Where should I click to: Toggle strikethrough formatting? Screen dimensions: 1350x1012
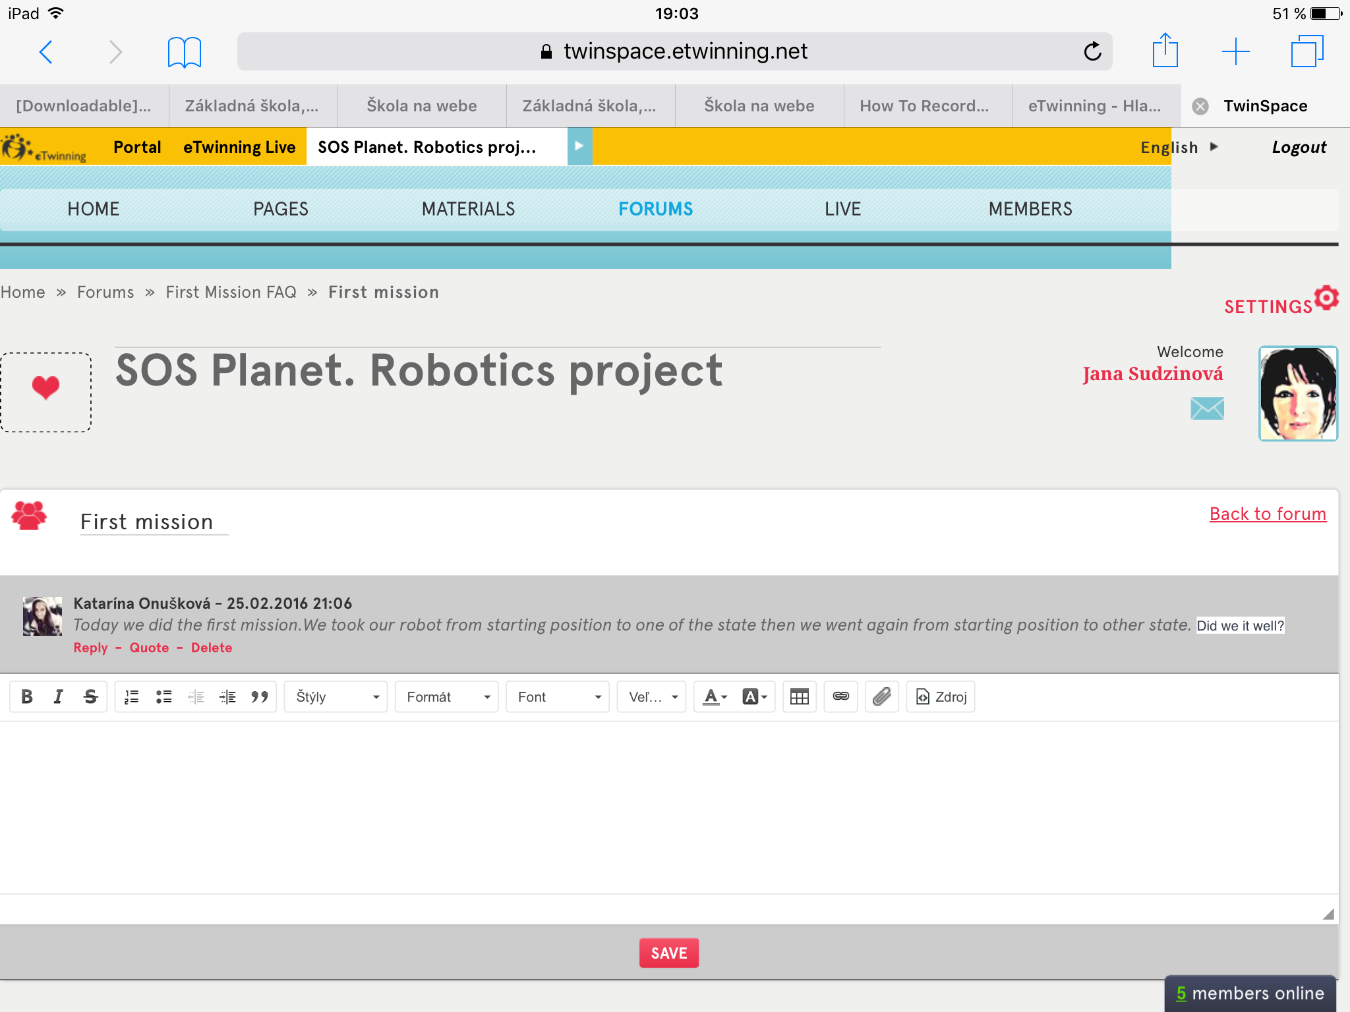click(91, 697)
